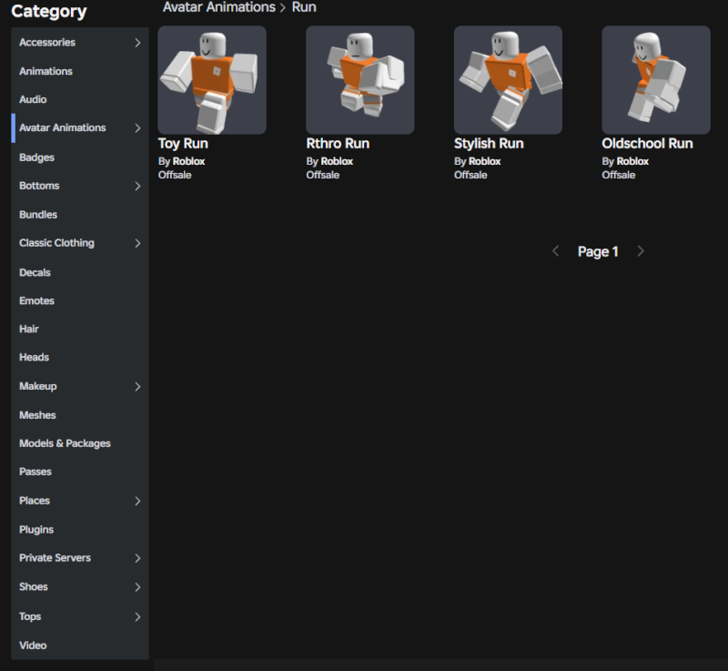Open the Stylish Run animation thumbnail
The width and height of the screenshot is (728, 671).
(508, 80)
